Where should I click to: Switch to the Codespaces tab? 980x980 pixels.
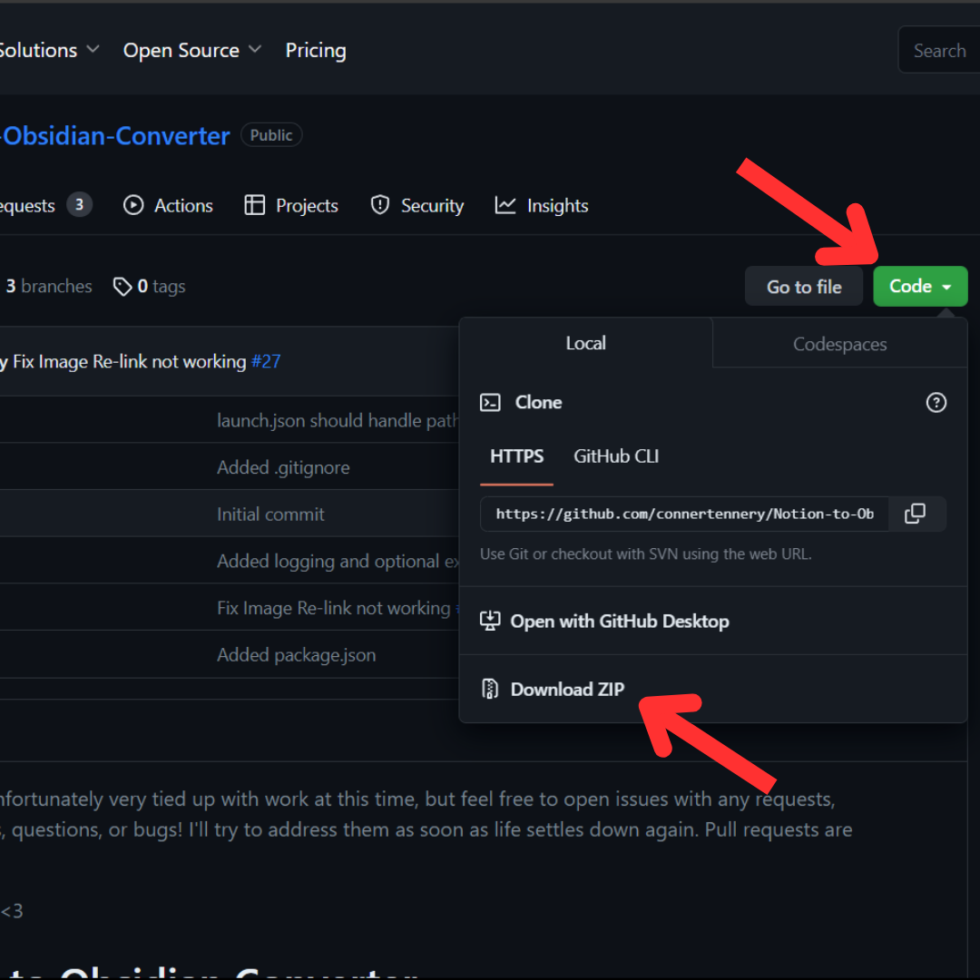[x=839, y=344]
